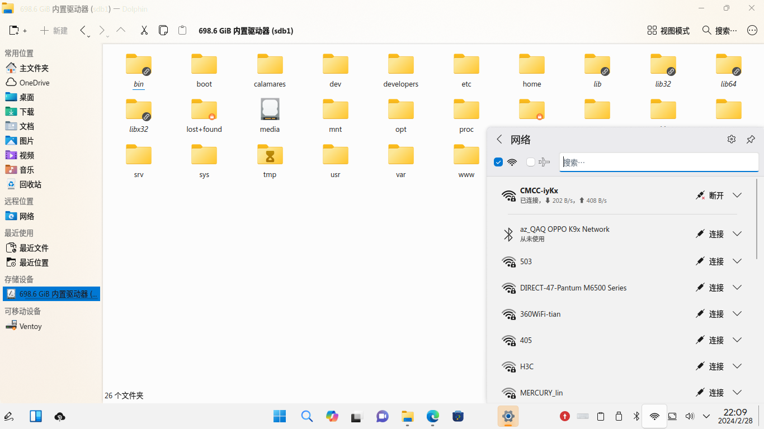Click the copy icon in toolbar
764x429 pixels.
pos(163,31)
